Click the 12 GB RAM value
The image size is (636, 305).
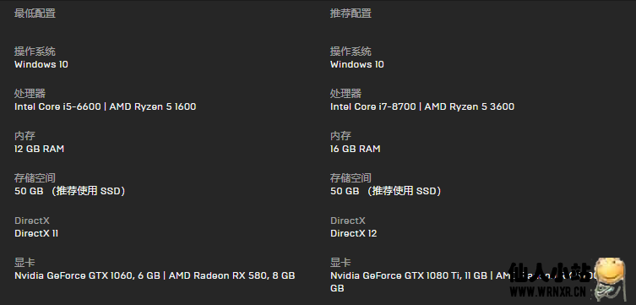(40, 149)
